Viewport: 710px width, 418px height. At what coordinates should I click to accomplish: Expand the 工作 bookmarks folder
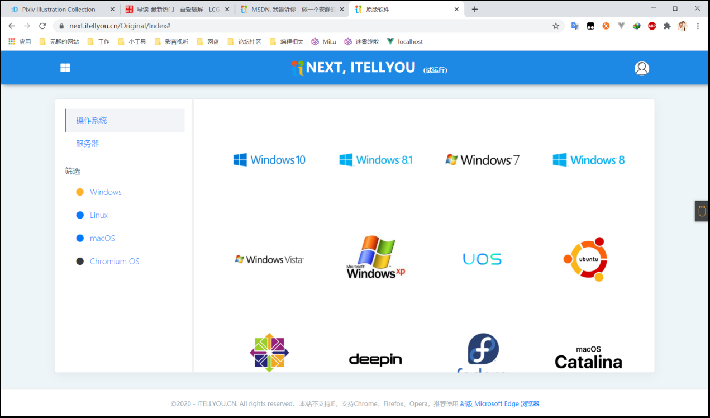tap(102, 41)
